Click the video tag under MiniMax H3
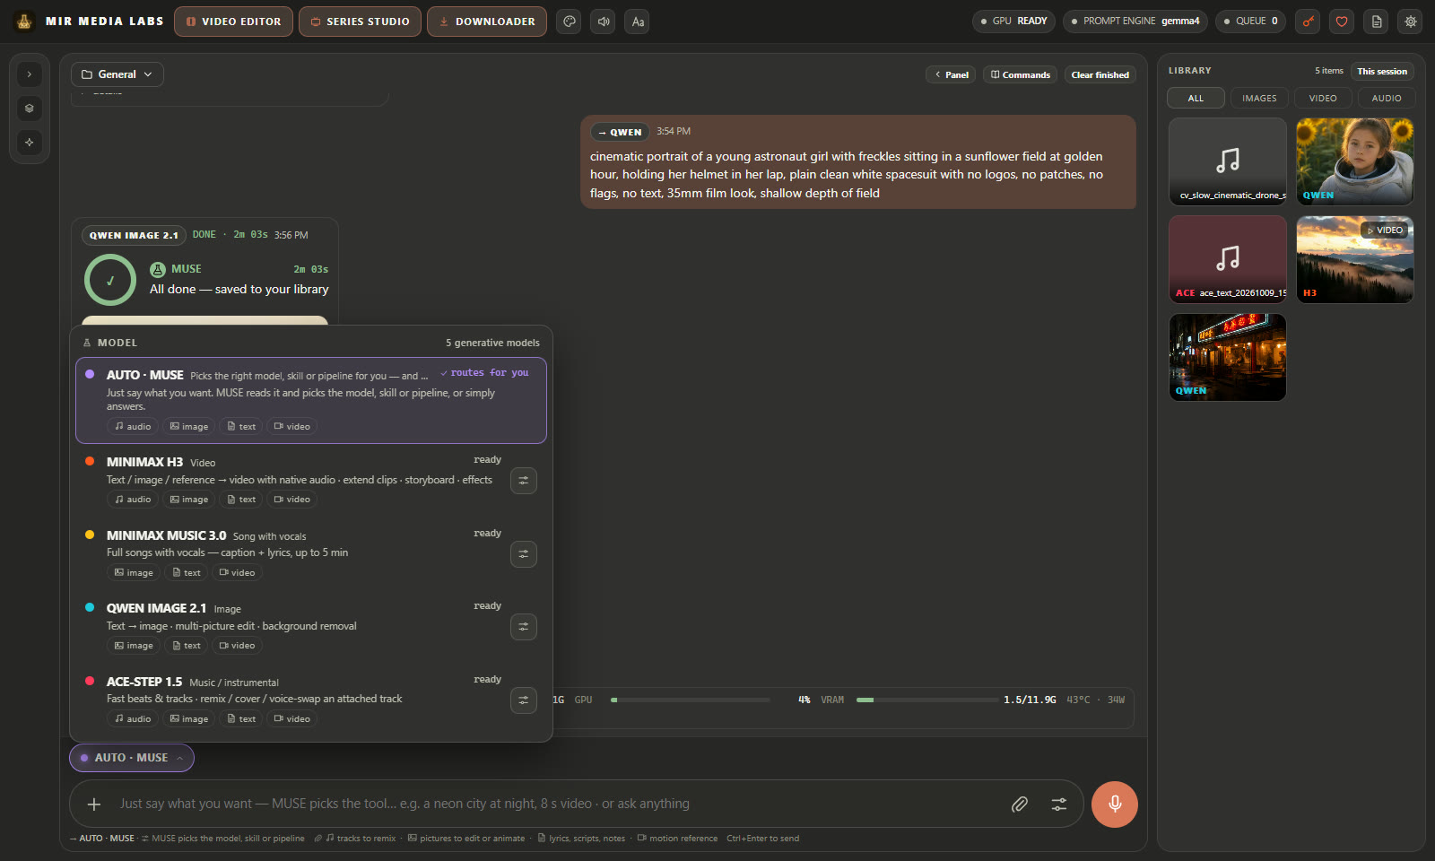1435x861 pixels. click(x=292, y=500)
